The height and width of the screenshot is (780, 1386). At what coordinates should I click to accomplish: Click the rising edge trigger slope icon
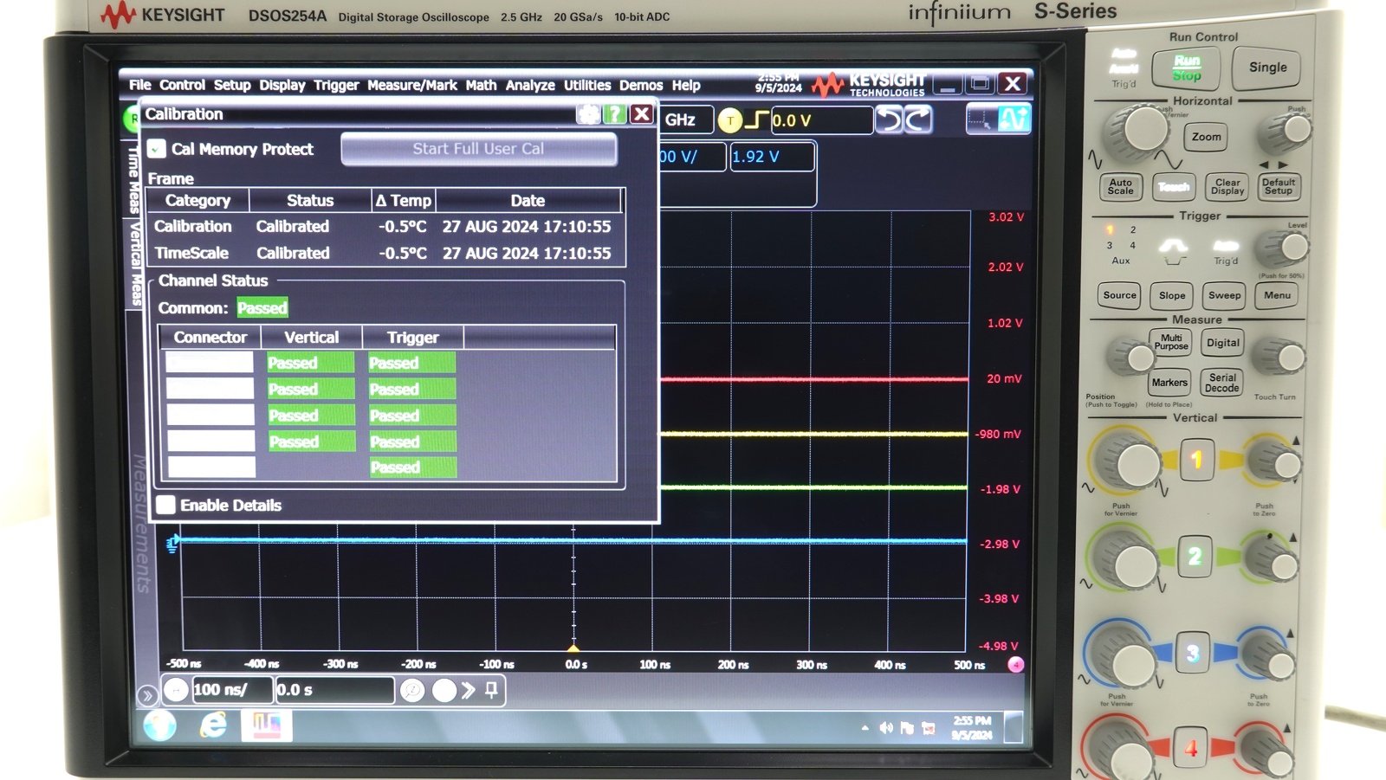tap(756, 119)
